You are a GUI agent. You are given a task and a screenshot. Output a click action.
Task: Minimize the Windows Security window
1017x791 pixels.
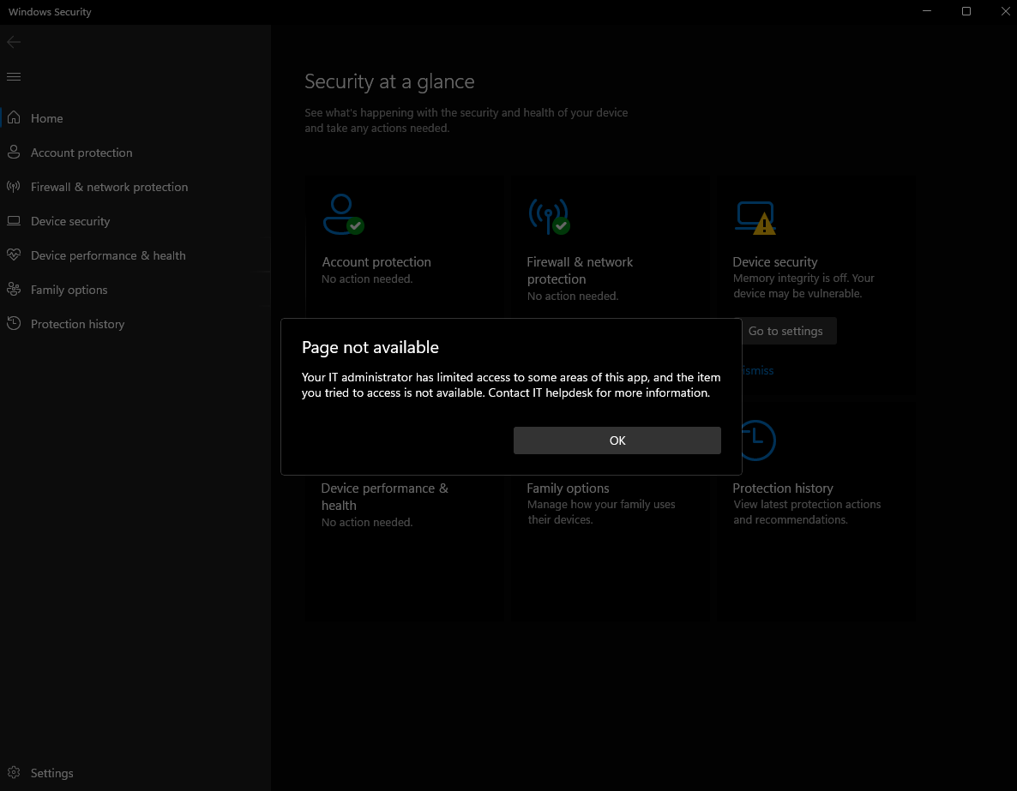pyautogui.click(x=927, y=11)
